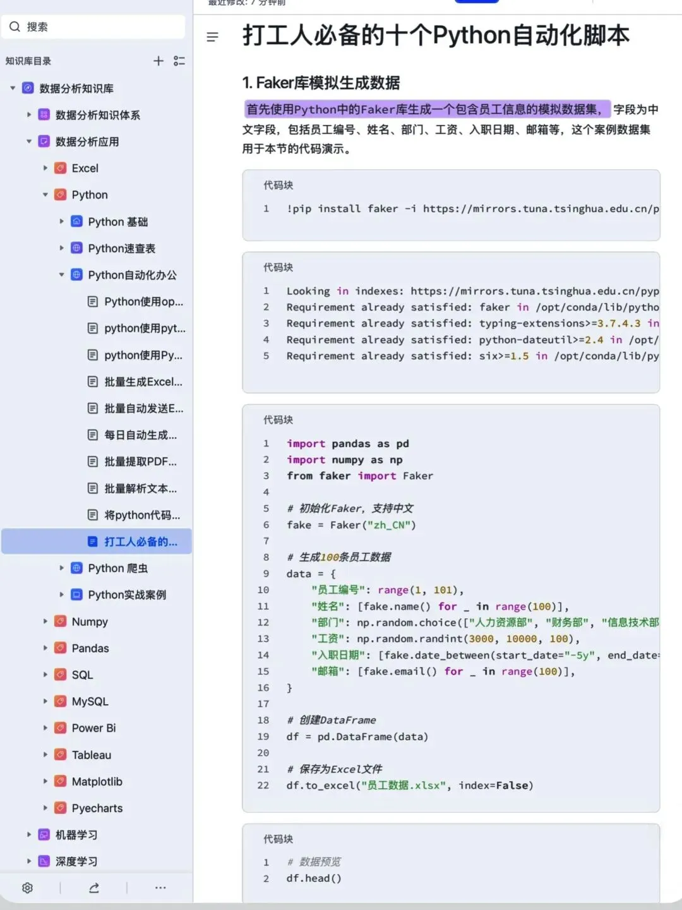The image size is (682, 910).
Task: Click code line fake = Faker("zh_CN")
Action: point(351,525)
